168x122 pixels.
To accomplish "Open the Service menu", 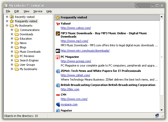I will pyautogui.click(x=38, y=11).
